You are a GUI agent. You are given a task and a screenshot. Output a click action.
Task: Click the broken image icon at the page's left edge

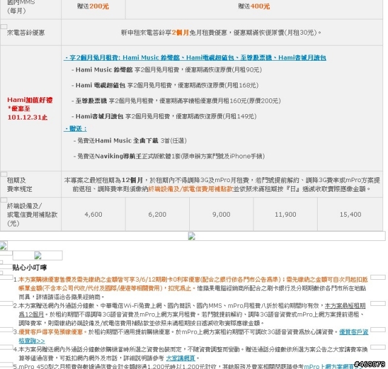pos(4,246)
